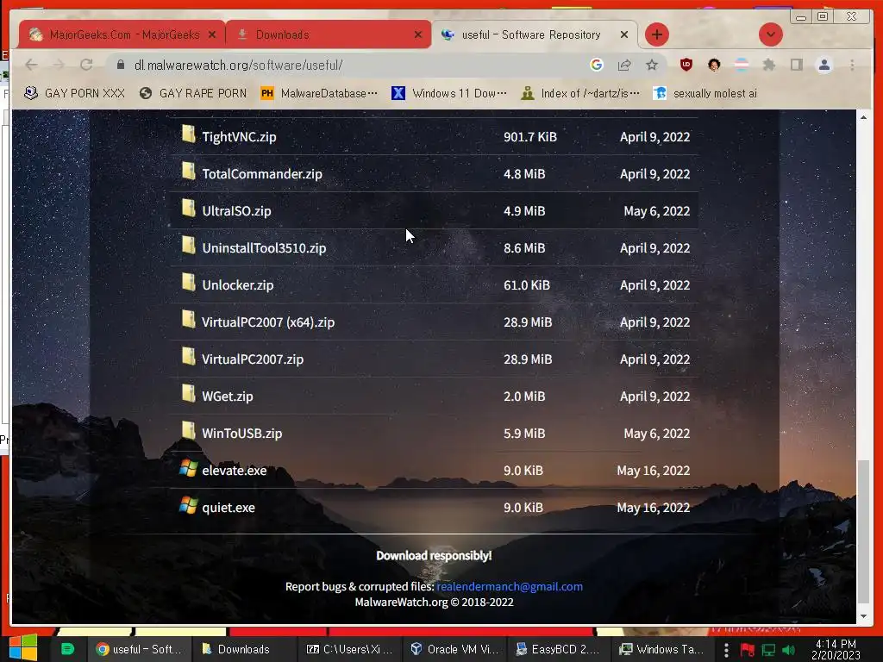Click the page scrollbar down arrow
This screenshot has height=662, width=883.
tap(863, 616)
